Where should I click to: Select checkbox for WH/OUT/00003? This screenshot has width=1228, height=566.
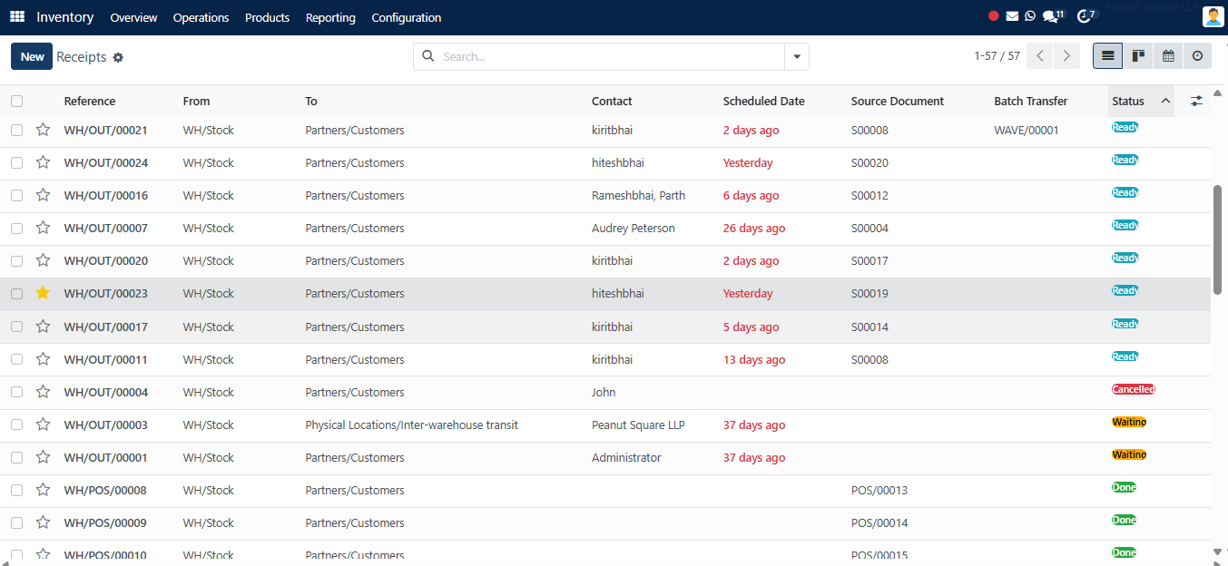16,424
